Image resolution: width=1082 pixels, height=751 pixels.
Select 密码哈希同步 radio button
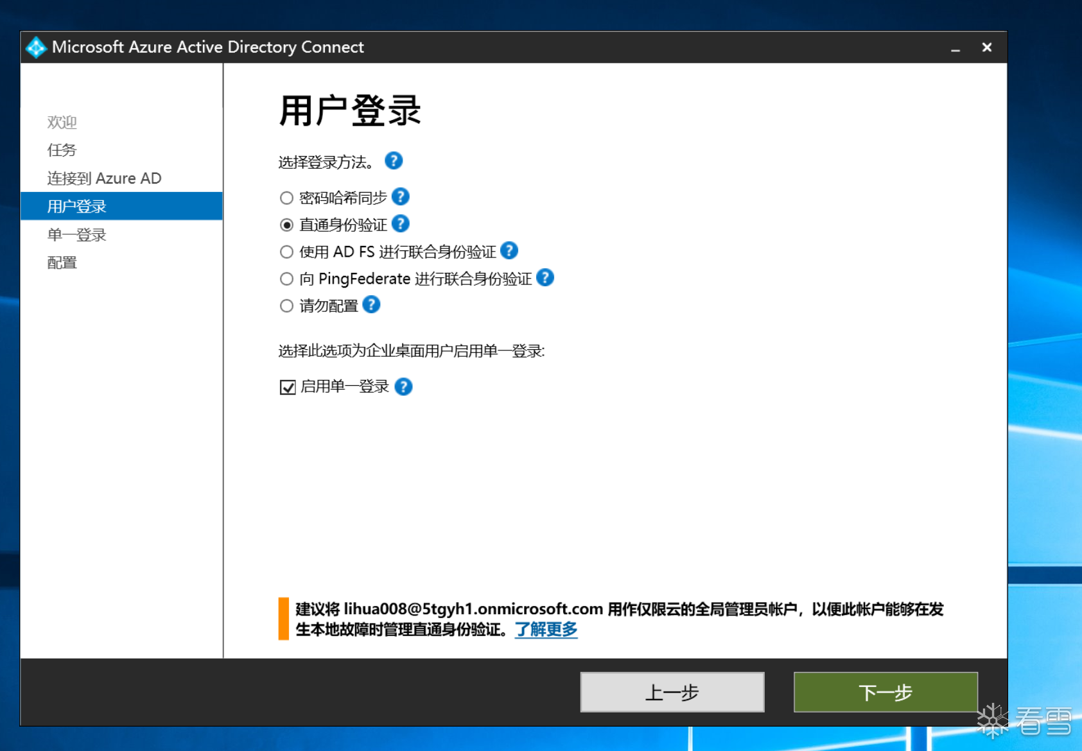coord(286,198)
